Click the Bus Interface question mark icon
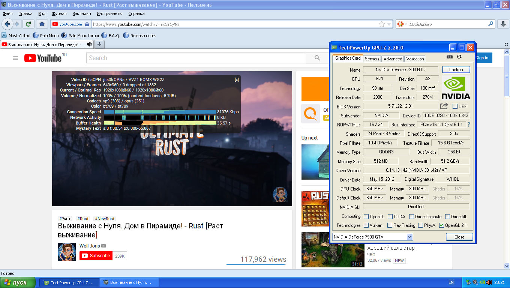Screen dimensions: 510x288 pyautogui.click(x=468, y=124)
